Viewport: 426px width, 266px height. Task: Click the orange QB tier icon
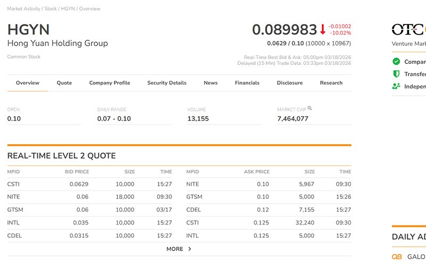click(x=397, y=256)
